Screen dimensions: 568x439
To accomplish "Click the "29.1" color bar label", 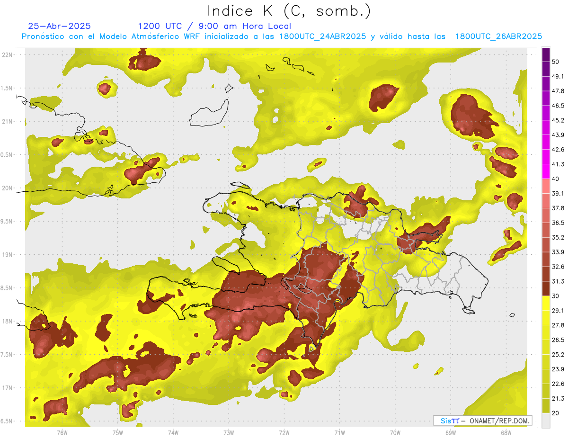I will [558, 311].
